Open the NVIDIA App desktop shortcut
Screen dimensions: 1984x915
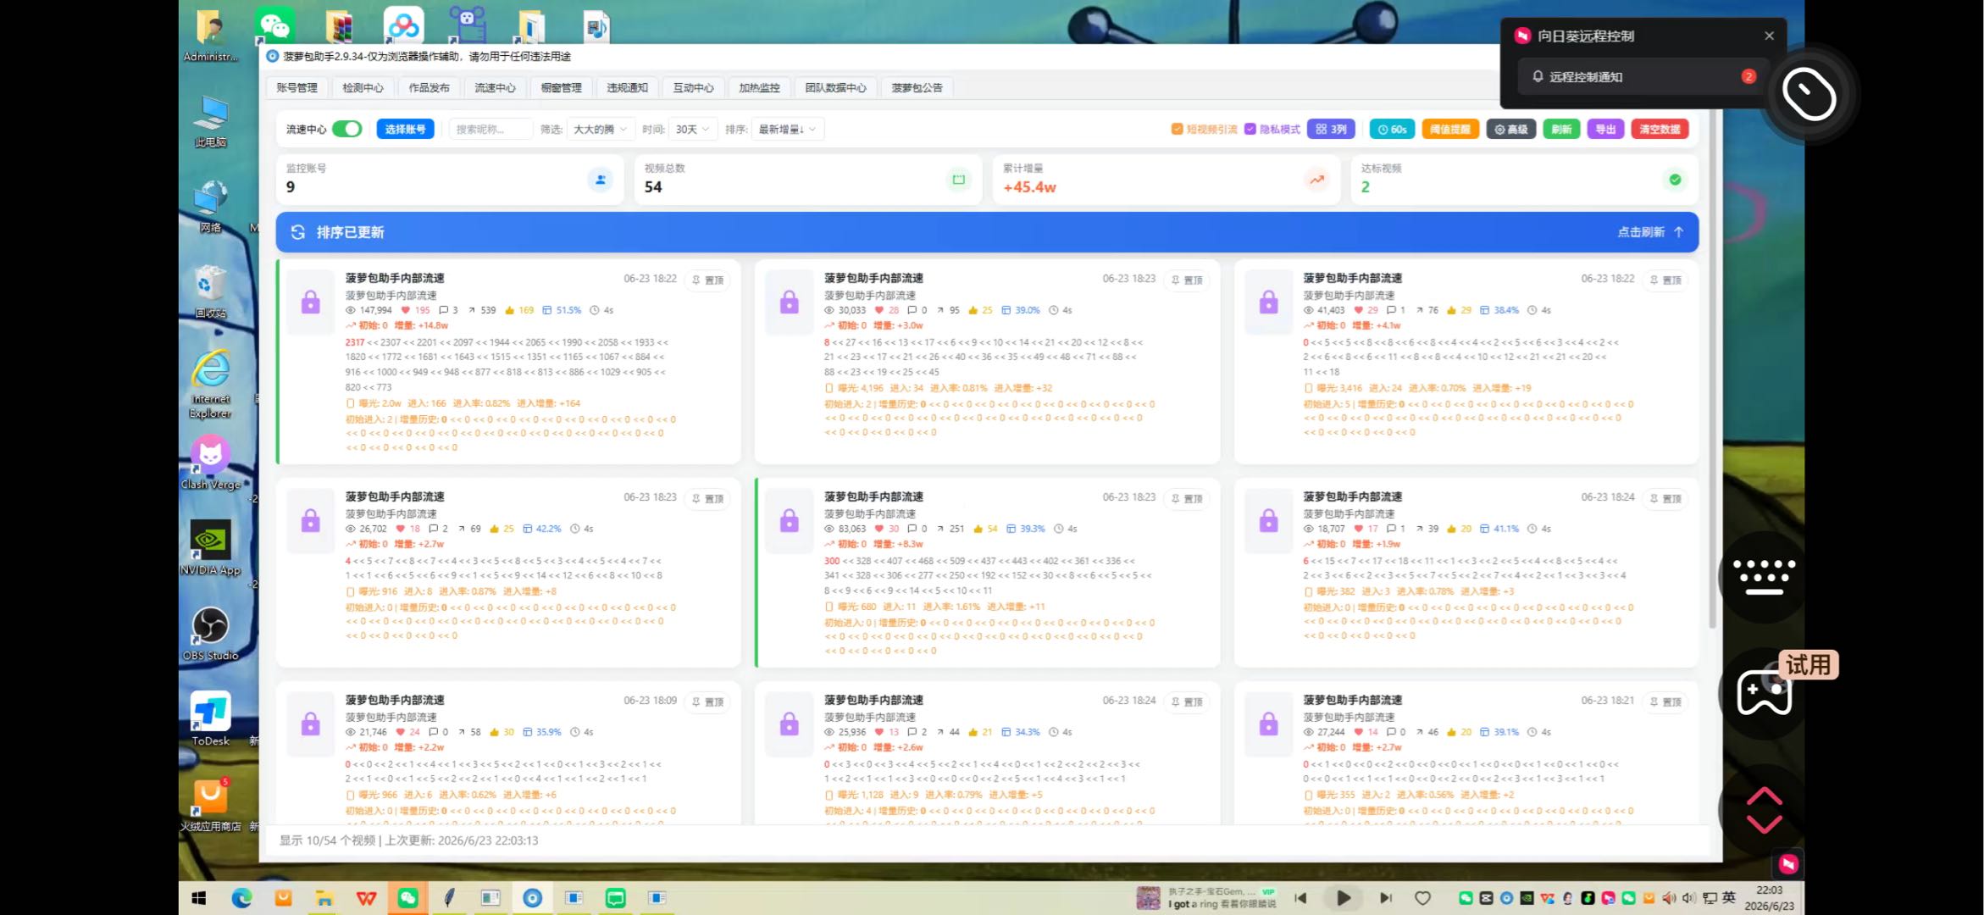(x=210, y=548)
